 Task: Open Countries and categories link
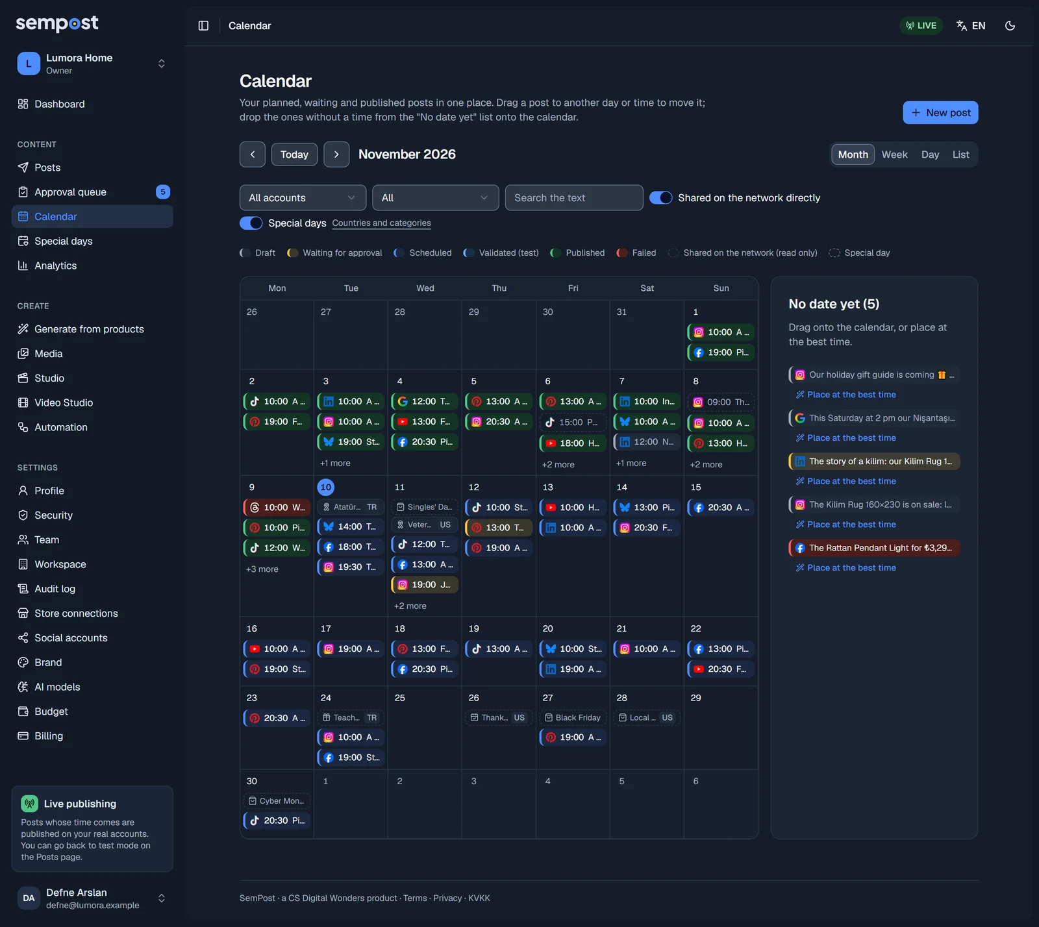pyautogui.click(x=381, y=223)
